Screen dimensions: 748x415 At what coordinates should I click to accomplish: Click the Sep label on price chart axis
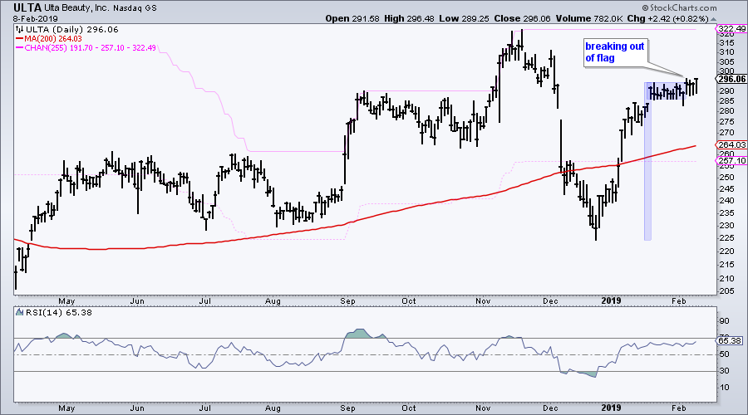347,301
